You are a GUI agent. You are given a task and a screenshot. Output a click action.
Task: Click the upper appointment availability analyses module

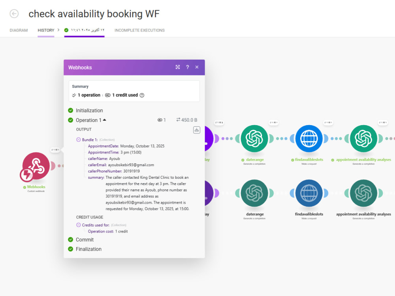(x=363, y=139)
